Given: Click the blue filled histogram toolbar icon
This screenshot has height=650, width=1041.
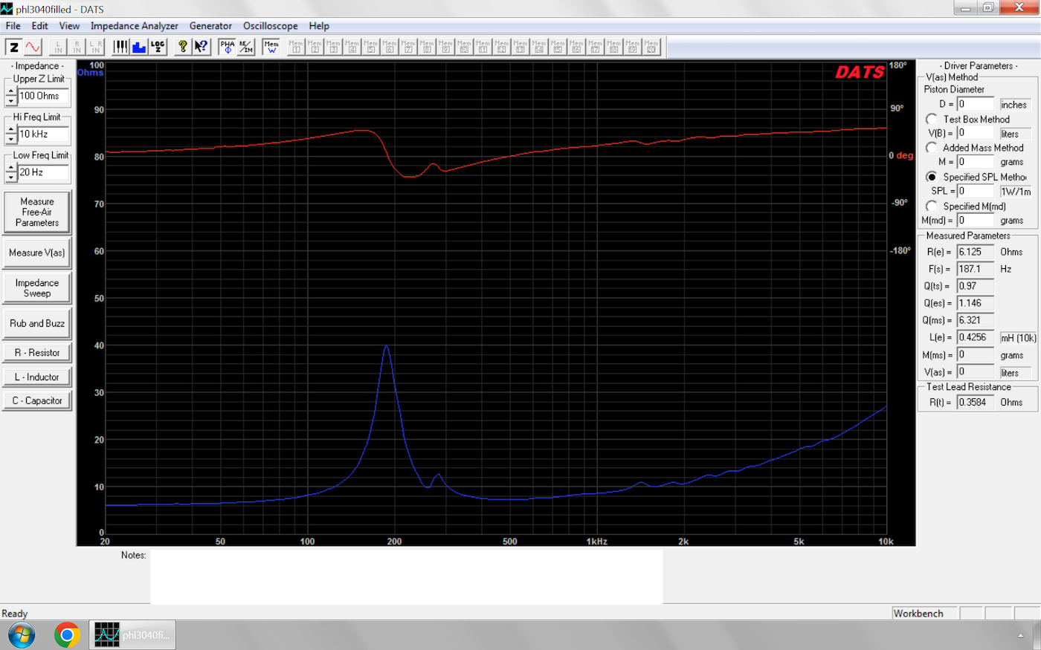Looking at the screenshot, I should coord(139,47).
